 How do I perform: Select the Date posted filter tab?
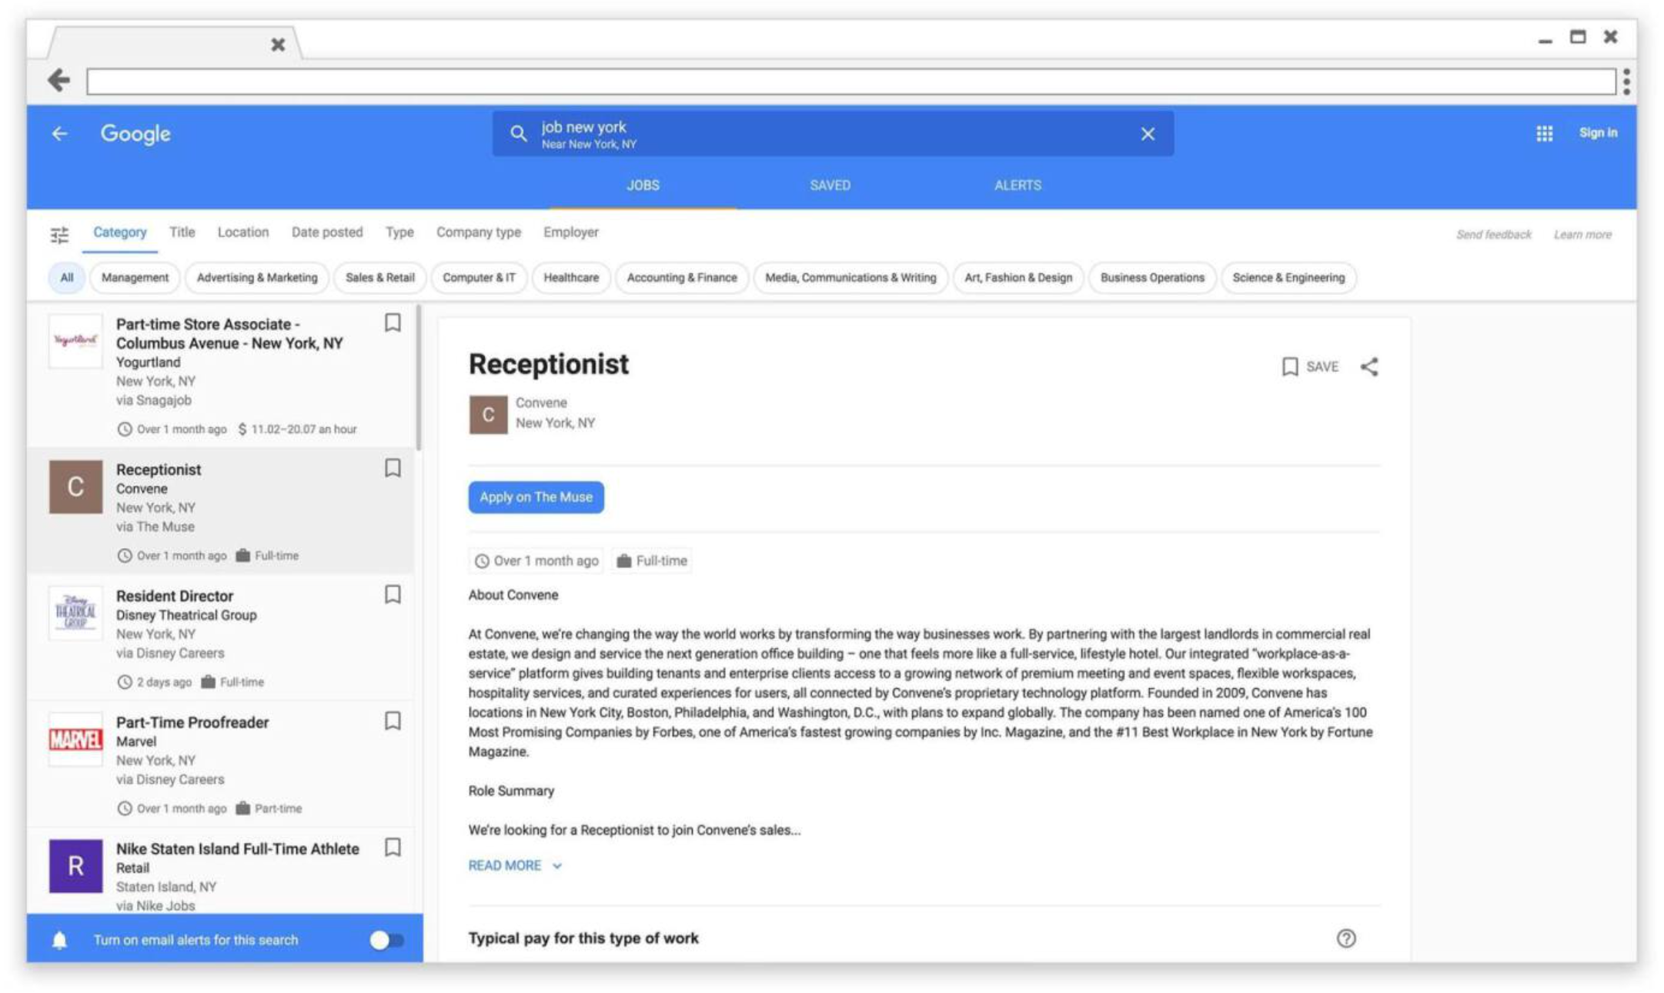click(327, 232)
